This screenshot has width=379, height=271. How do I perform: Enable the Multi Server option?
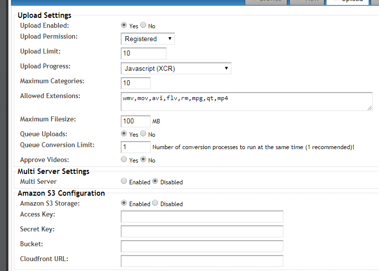click(x=124, y=181)
